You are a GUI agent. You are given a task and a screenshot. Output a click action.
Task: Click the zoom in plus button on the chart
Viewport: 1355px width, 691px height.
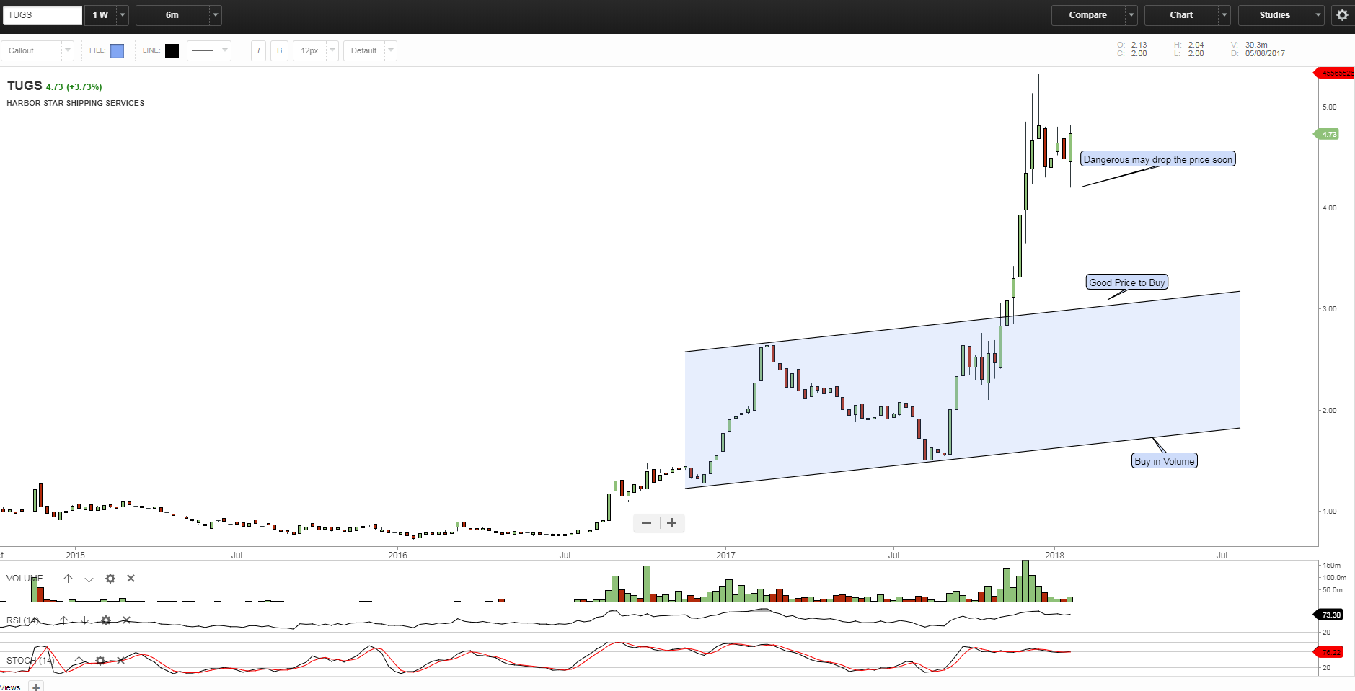(671, 522)
